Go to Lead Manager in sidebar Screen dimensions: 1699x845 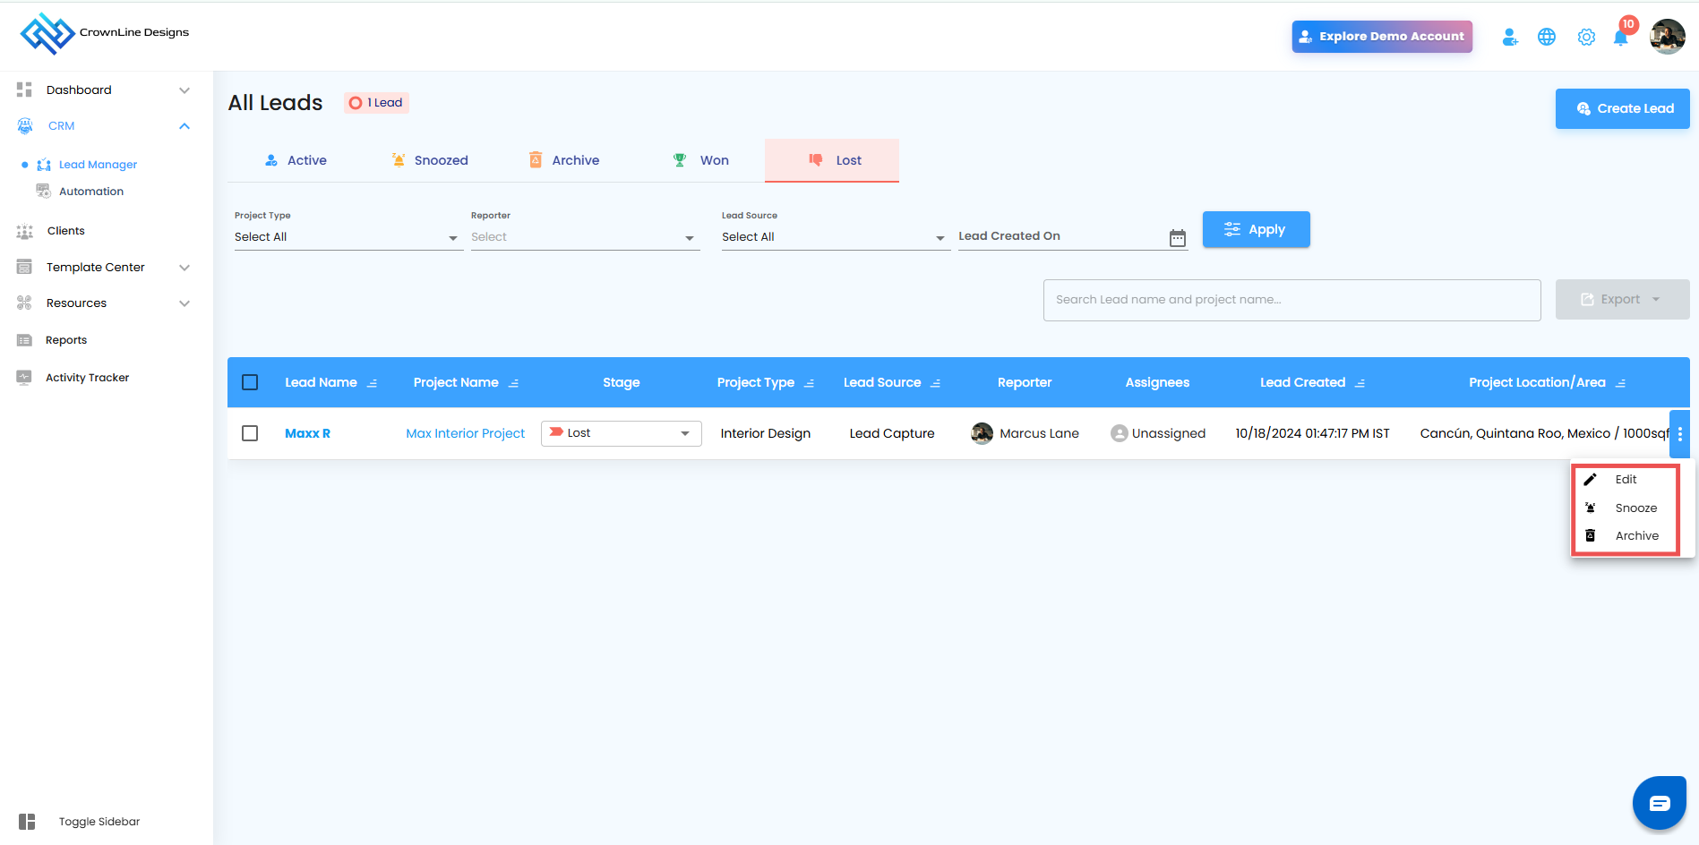point(98,165)
